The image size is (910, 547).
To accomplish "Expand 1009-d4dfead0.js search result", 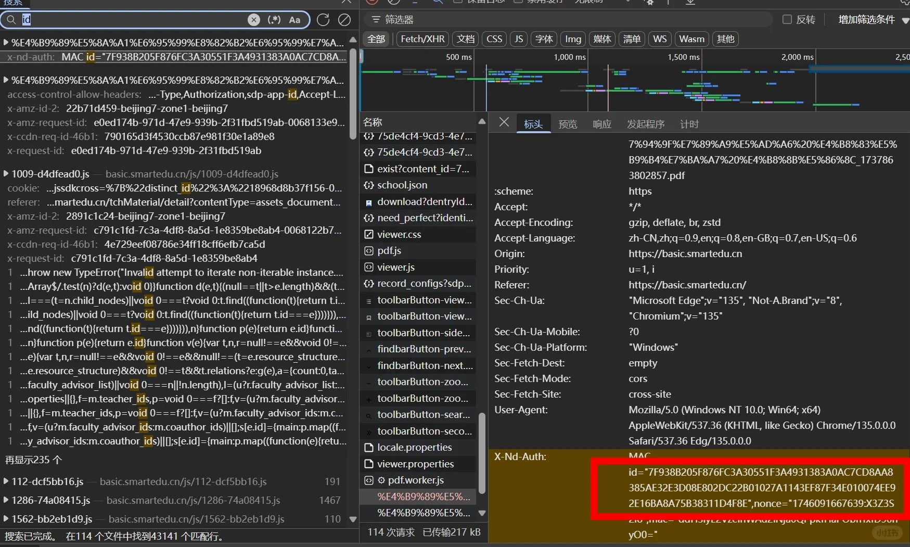I will (6, 174).
